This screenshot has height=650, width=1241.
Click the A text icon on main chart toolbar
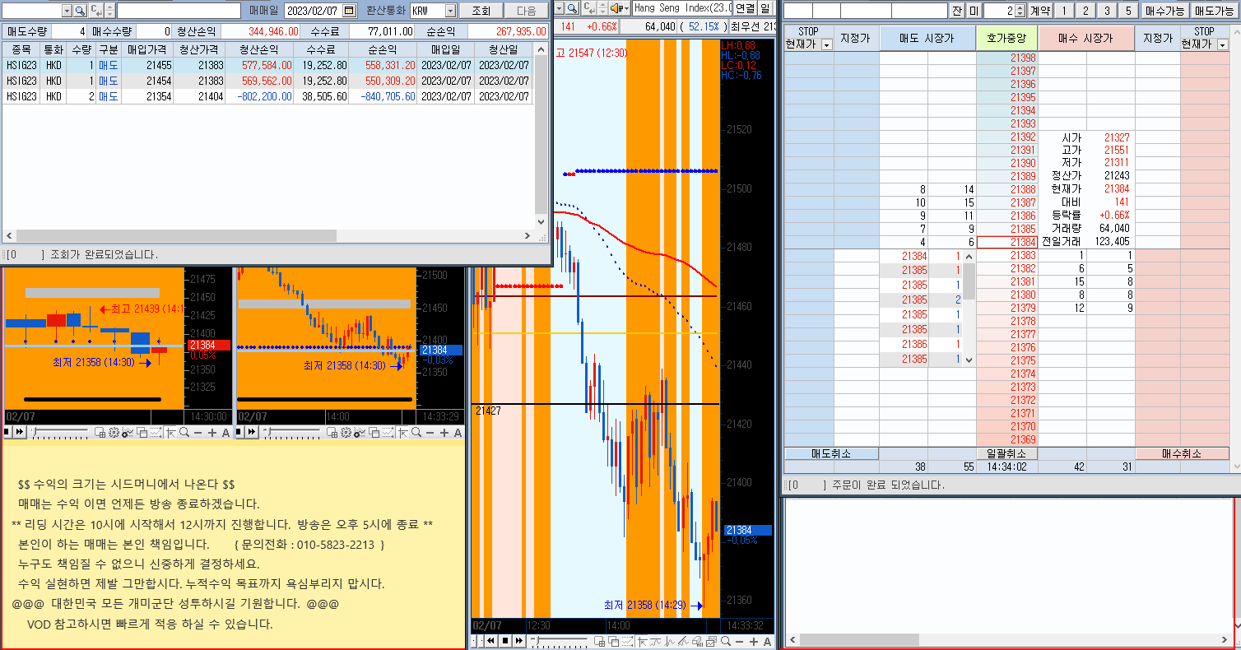(767, 641)
